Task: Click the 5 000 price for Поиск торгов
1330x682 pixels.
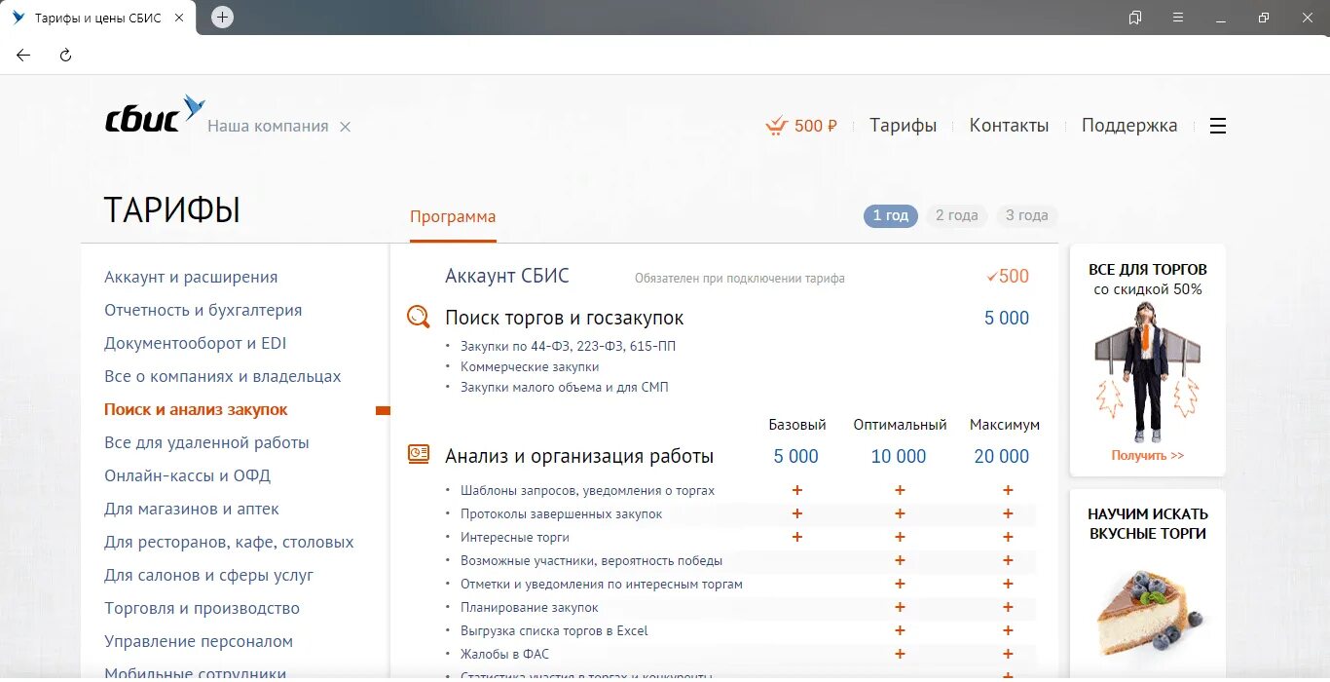Action: [x=1007, y=318]
